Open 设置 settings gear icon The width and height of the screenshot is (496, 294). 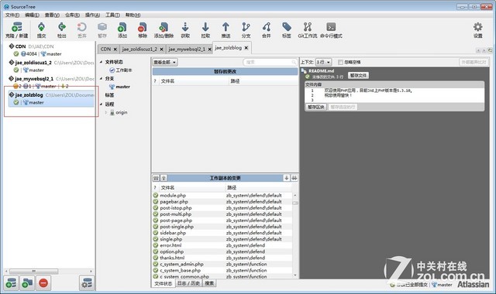pos(477,27)
